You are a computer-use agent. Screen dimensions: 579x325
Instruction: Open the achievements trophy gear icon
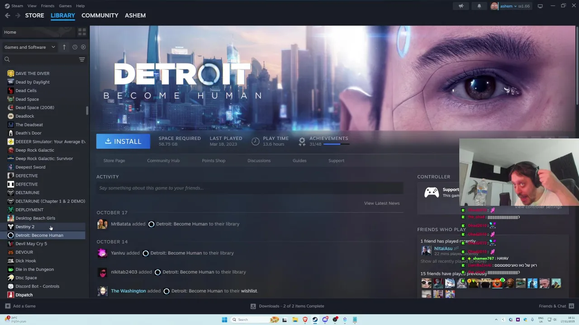(x=302, y=141)
